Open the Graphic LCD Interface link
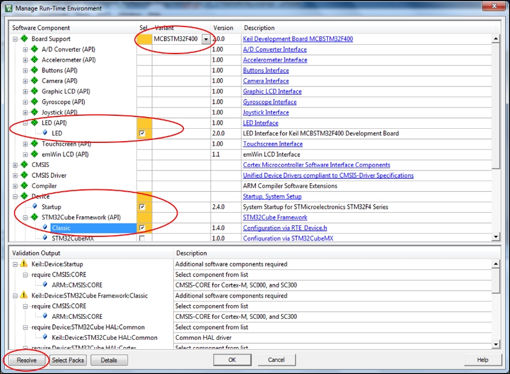 point(272,92)
